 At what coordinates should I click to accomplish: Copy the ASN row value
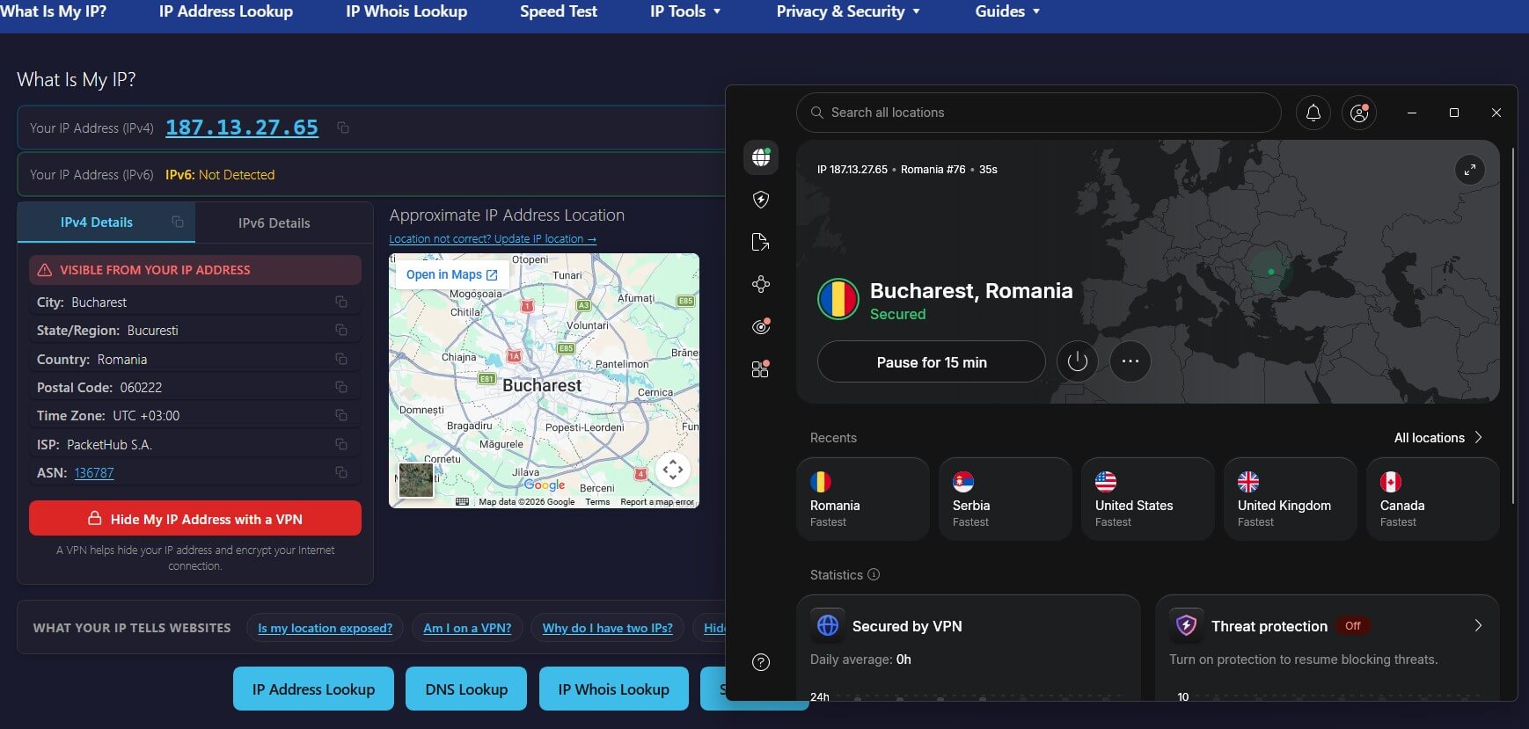[340, 472]
